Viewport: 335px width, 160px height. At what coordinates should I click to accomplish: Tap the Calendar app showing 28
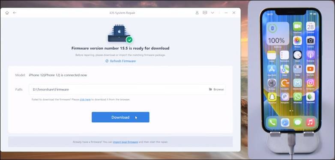311,26
